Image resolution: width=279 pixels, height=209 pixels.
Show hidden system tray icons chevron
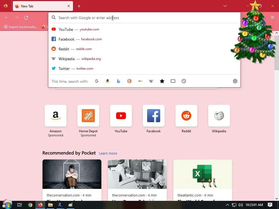pyautogui.click(x=228, y=205)
